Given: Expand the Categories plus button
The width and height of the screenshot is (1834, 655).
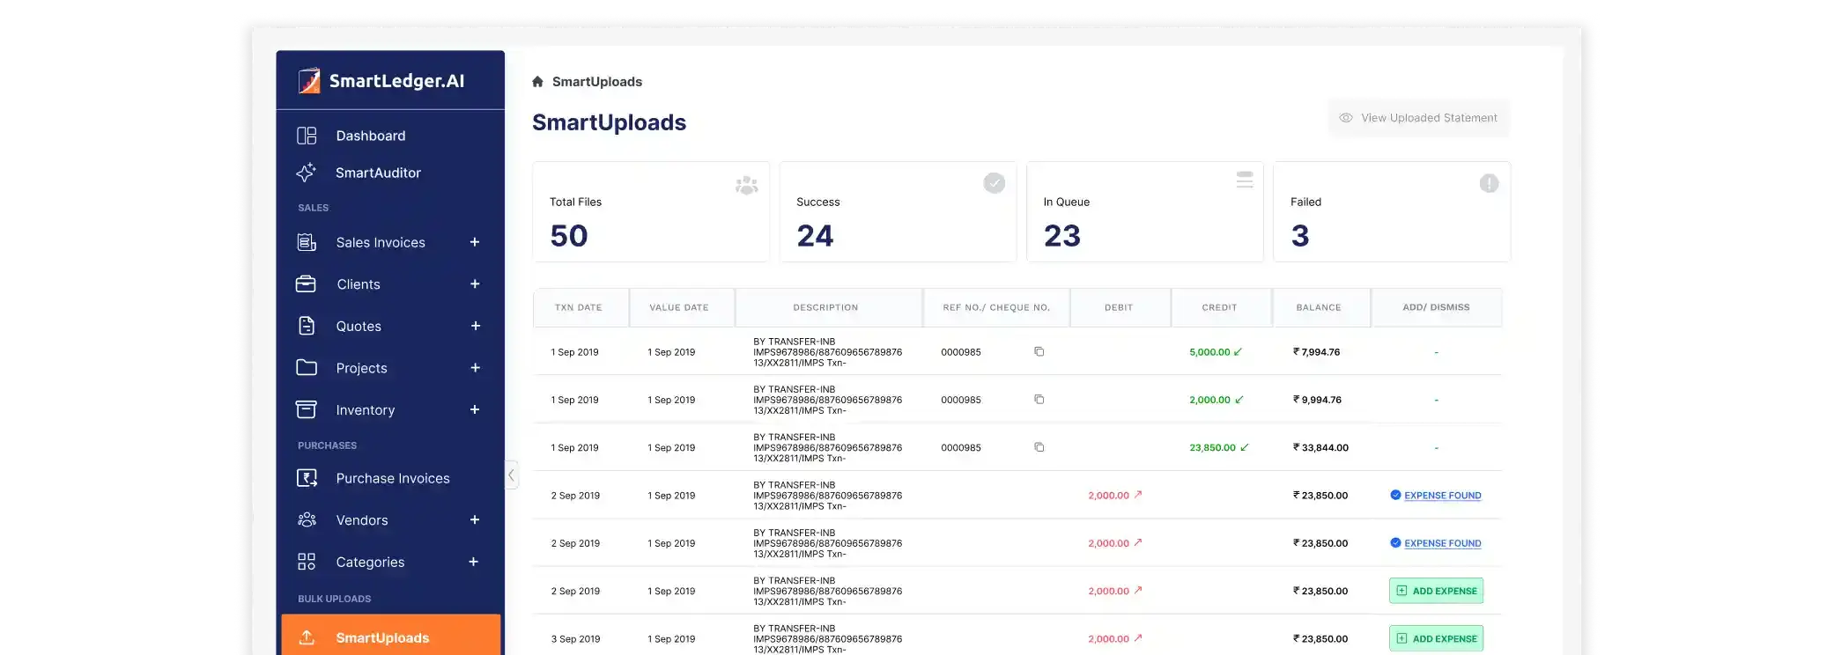Looking at the screenshot, I should [474, 562].
